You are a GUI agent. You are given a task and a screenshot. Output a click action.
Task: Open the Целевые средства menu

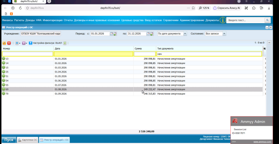132,20
